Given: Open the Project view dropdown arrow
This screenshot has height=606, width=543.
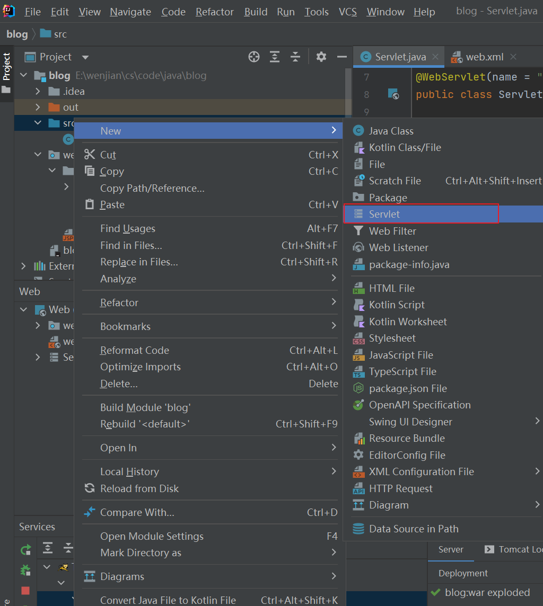Looking at the screenshot, I should [x=85, y=57].
